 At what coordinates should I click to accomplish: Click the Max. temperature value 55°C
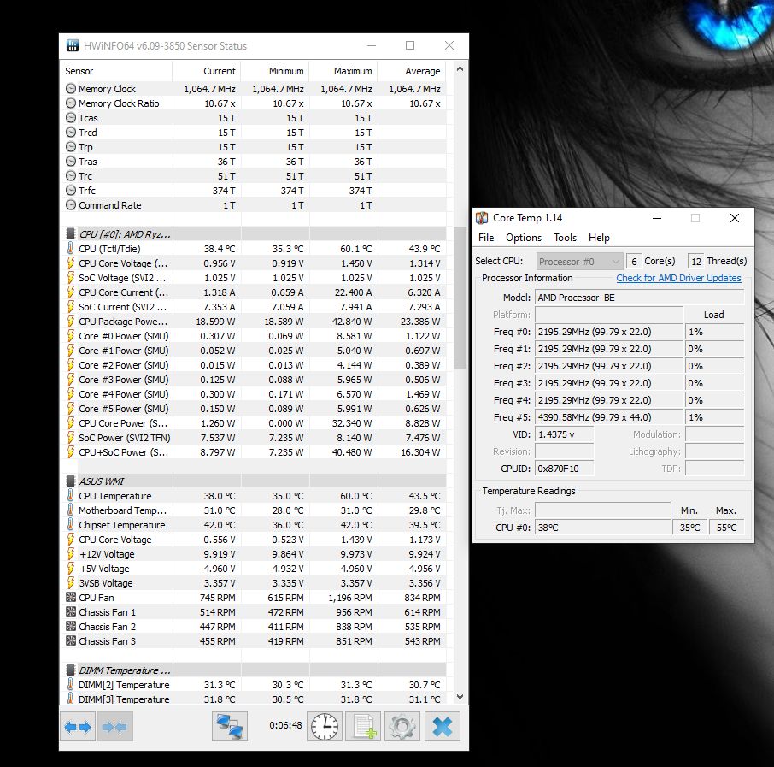pos(726,528)
